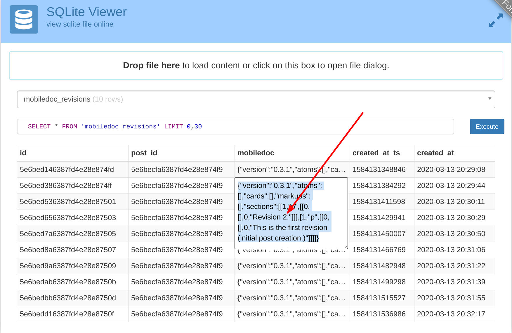Click date 2020-03-13 20:31:22

[x=451, y=266]
